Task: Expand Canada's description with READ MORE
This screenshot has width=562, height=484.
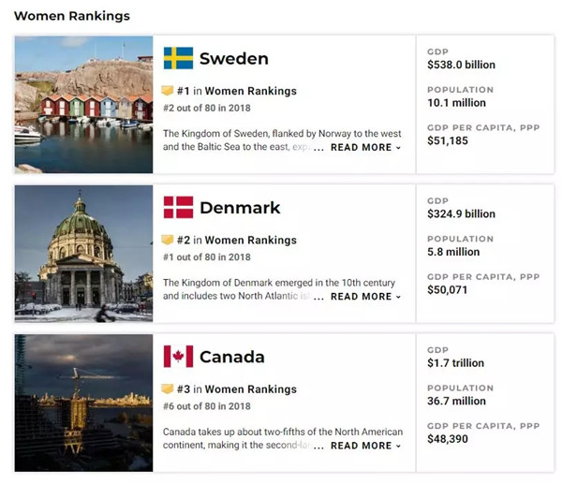Action: (365, 446)
